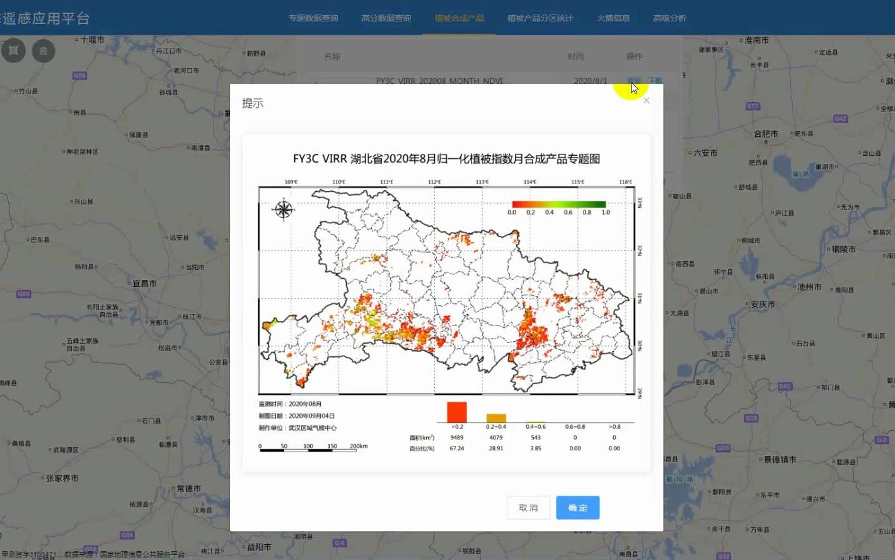Click the NDVI color legend bar
The image size is (895, 560).
pyautogui.click(x=558, y=204)
